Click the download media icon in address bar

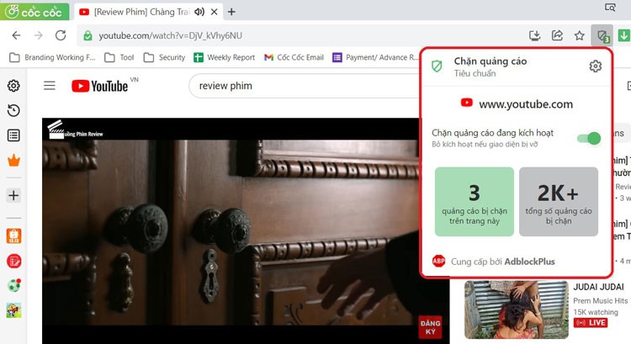pyautogui.click(x=534, y=36)
